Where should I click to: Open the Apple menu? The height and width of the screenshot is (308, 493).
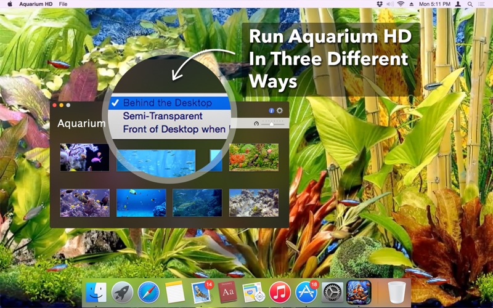click(9, 4)
